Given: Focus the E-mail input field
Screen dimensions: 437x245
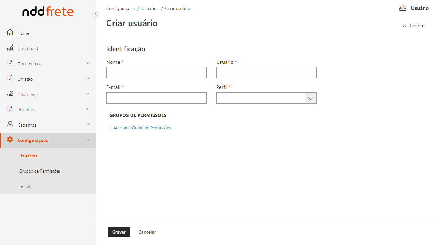Looking at the screenshot, I should (x=156, y=98).
